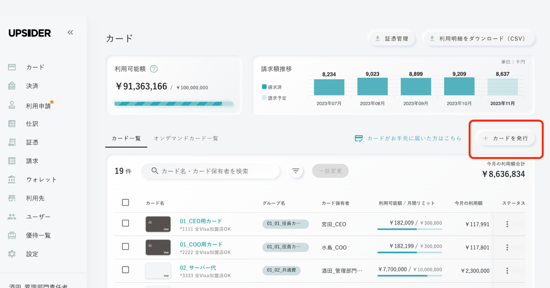Viewport: 550px width, 288px height.
Task: Click the カードを発行 button
Action: point(506,139)
